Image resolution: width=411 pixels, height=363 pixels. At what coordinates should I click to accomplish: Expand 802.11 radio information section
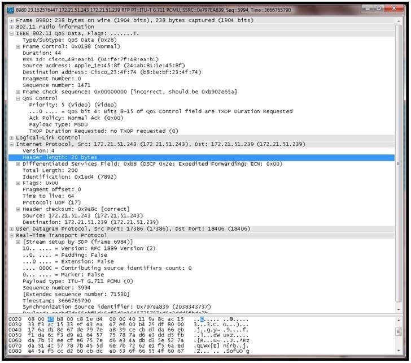(x=12, y=27)
